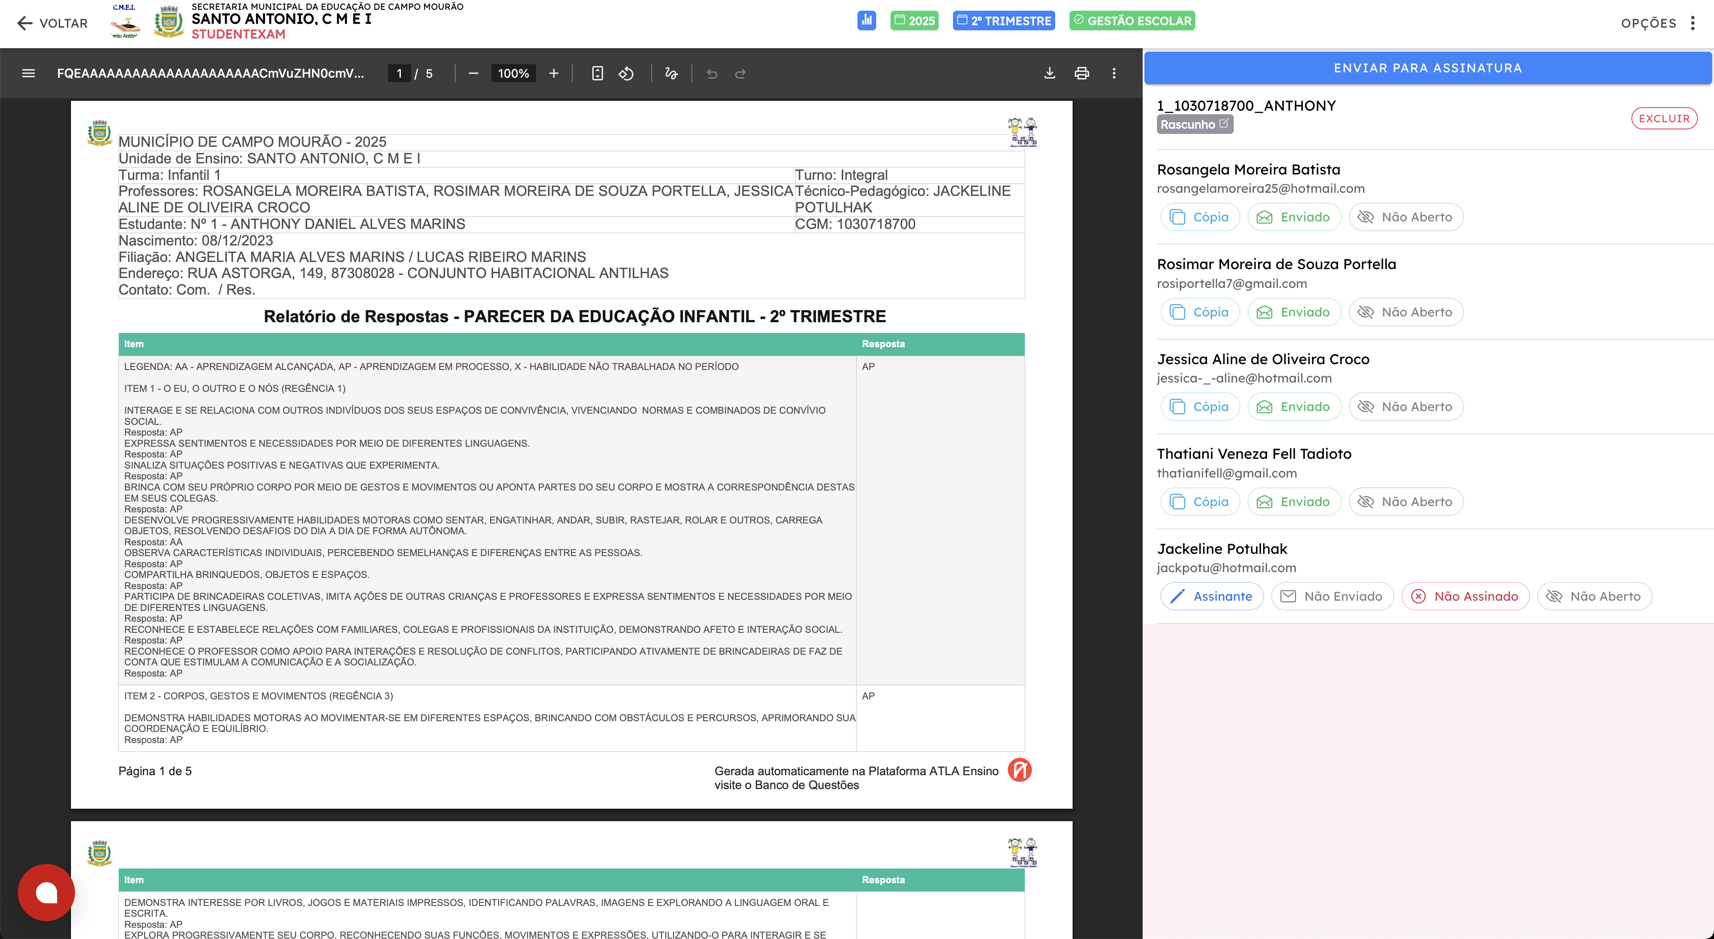Click Não Enviado for Jackeline Potulhak
The height and width of the screenshot is (939, 1714).
click(1332, 596)
